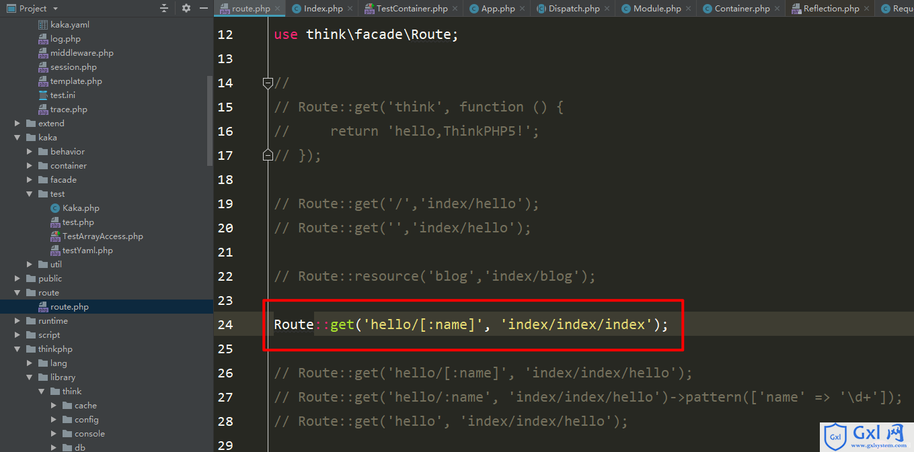This screenshot has height=452, width=914.
Task: Place cursor on 'use think\facade\Route;' line
Action: click(x=366, y=34)
